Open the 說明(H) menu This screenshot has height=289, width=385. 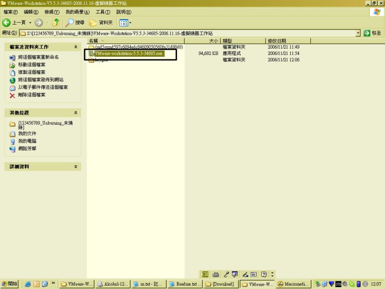pos(124,12)
